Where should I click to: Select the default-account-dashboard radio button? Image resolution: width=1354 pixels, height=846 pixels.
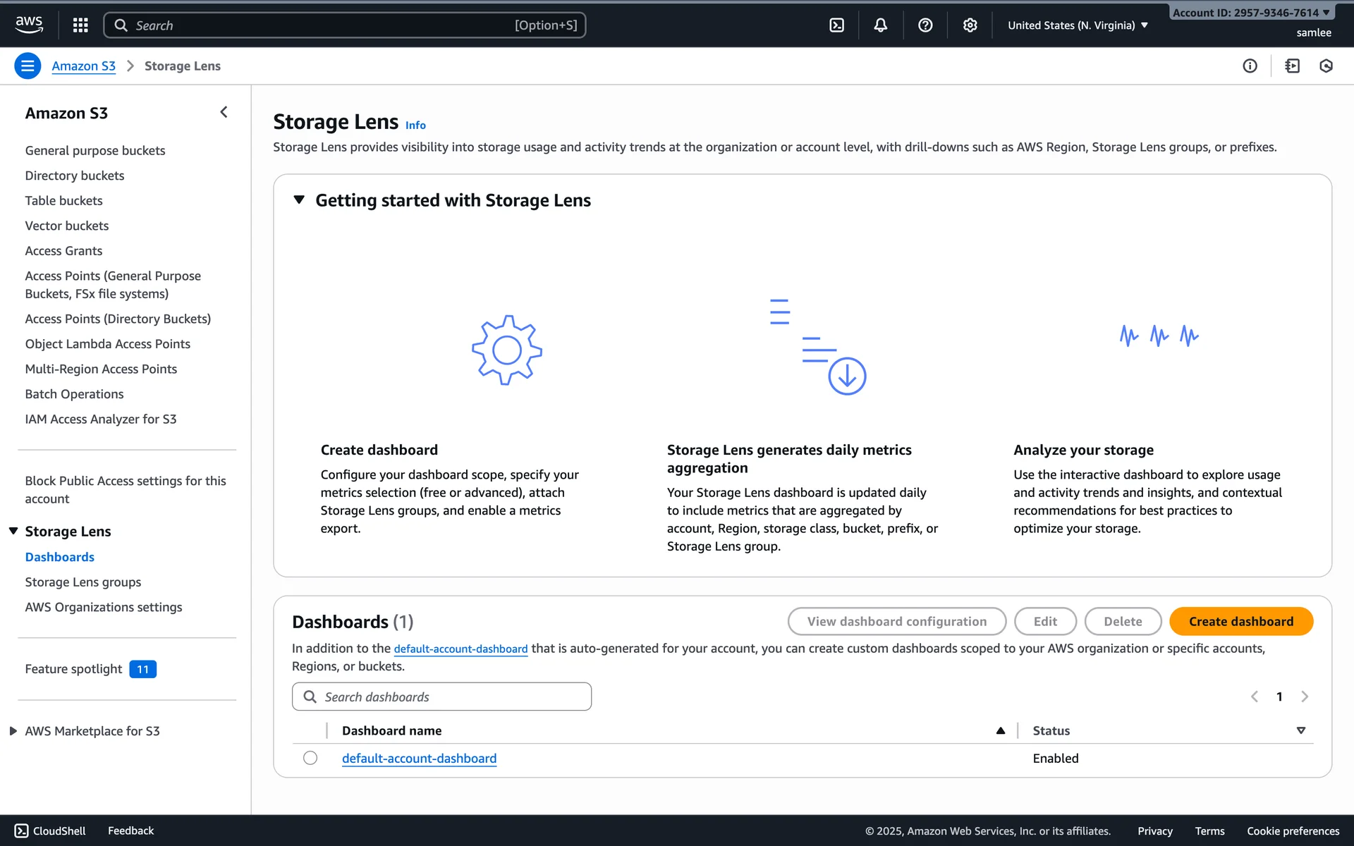[x=310, y=758]
